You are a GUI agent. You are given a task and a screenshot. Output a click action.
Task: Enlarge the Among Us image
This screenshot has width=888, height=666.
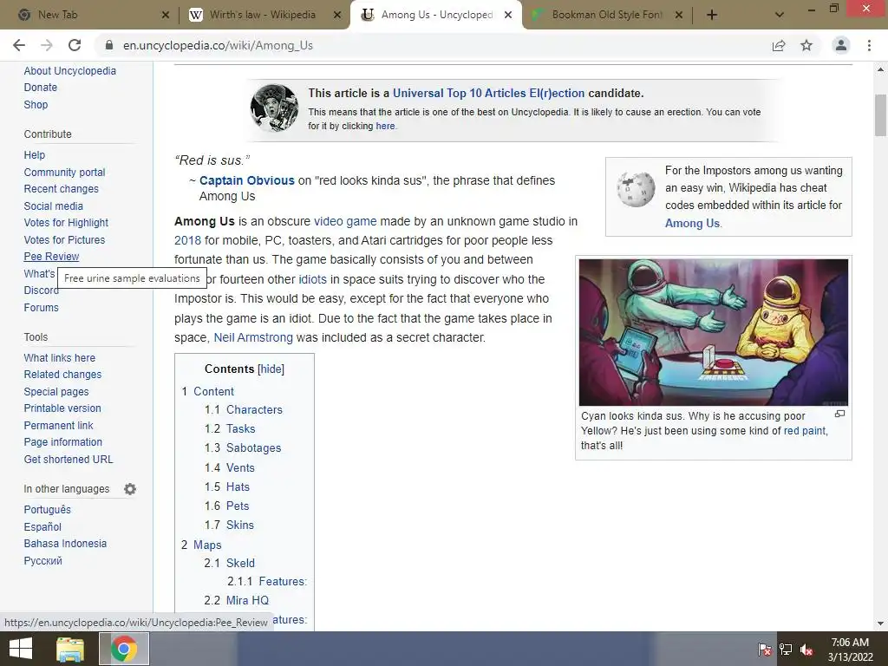[x=839, y=414]
